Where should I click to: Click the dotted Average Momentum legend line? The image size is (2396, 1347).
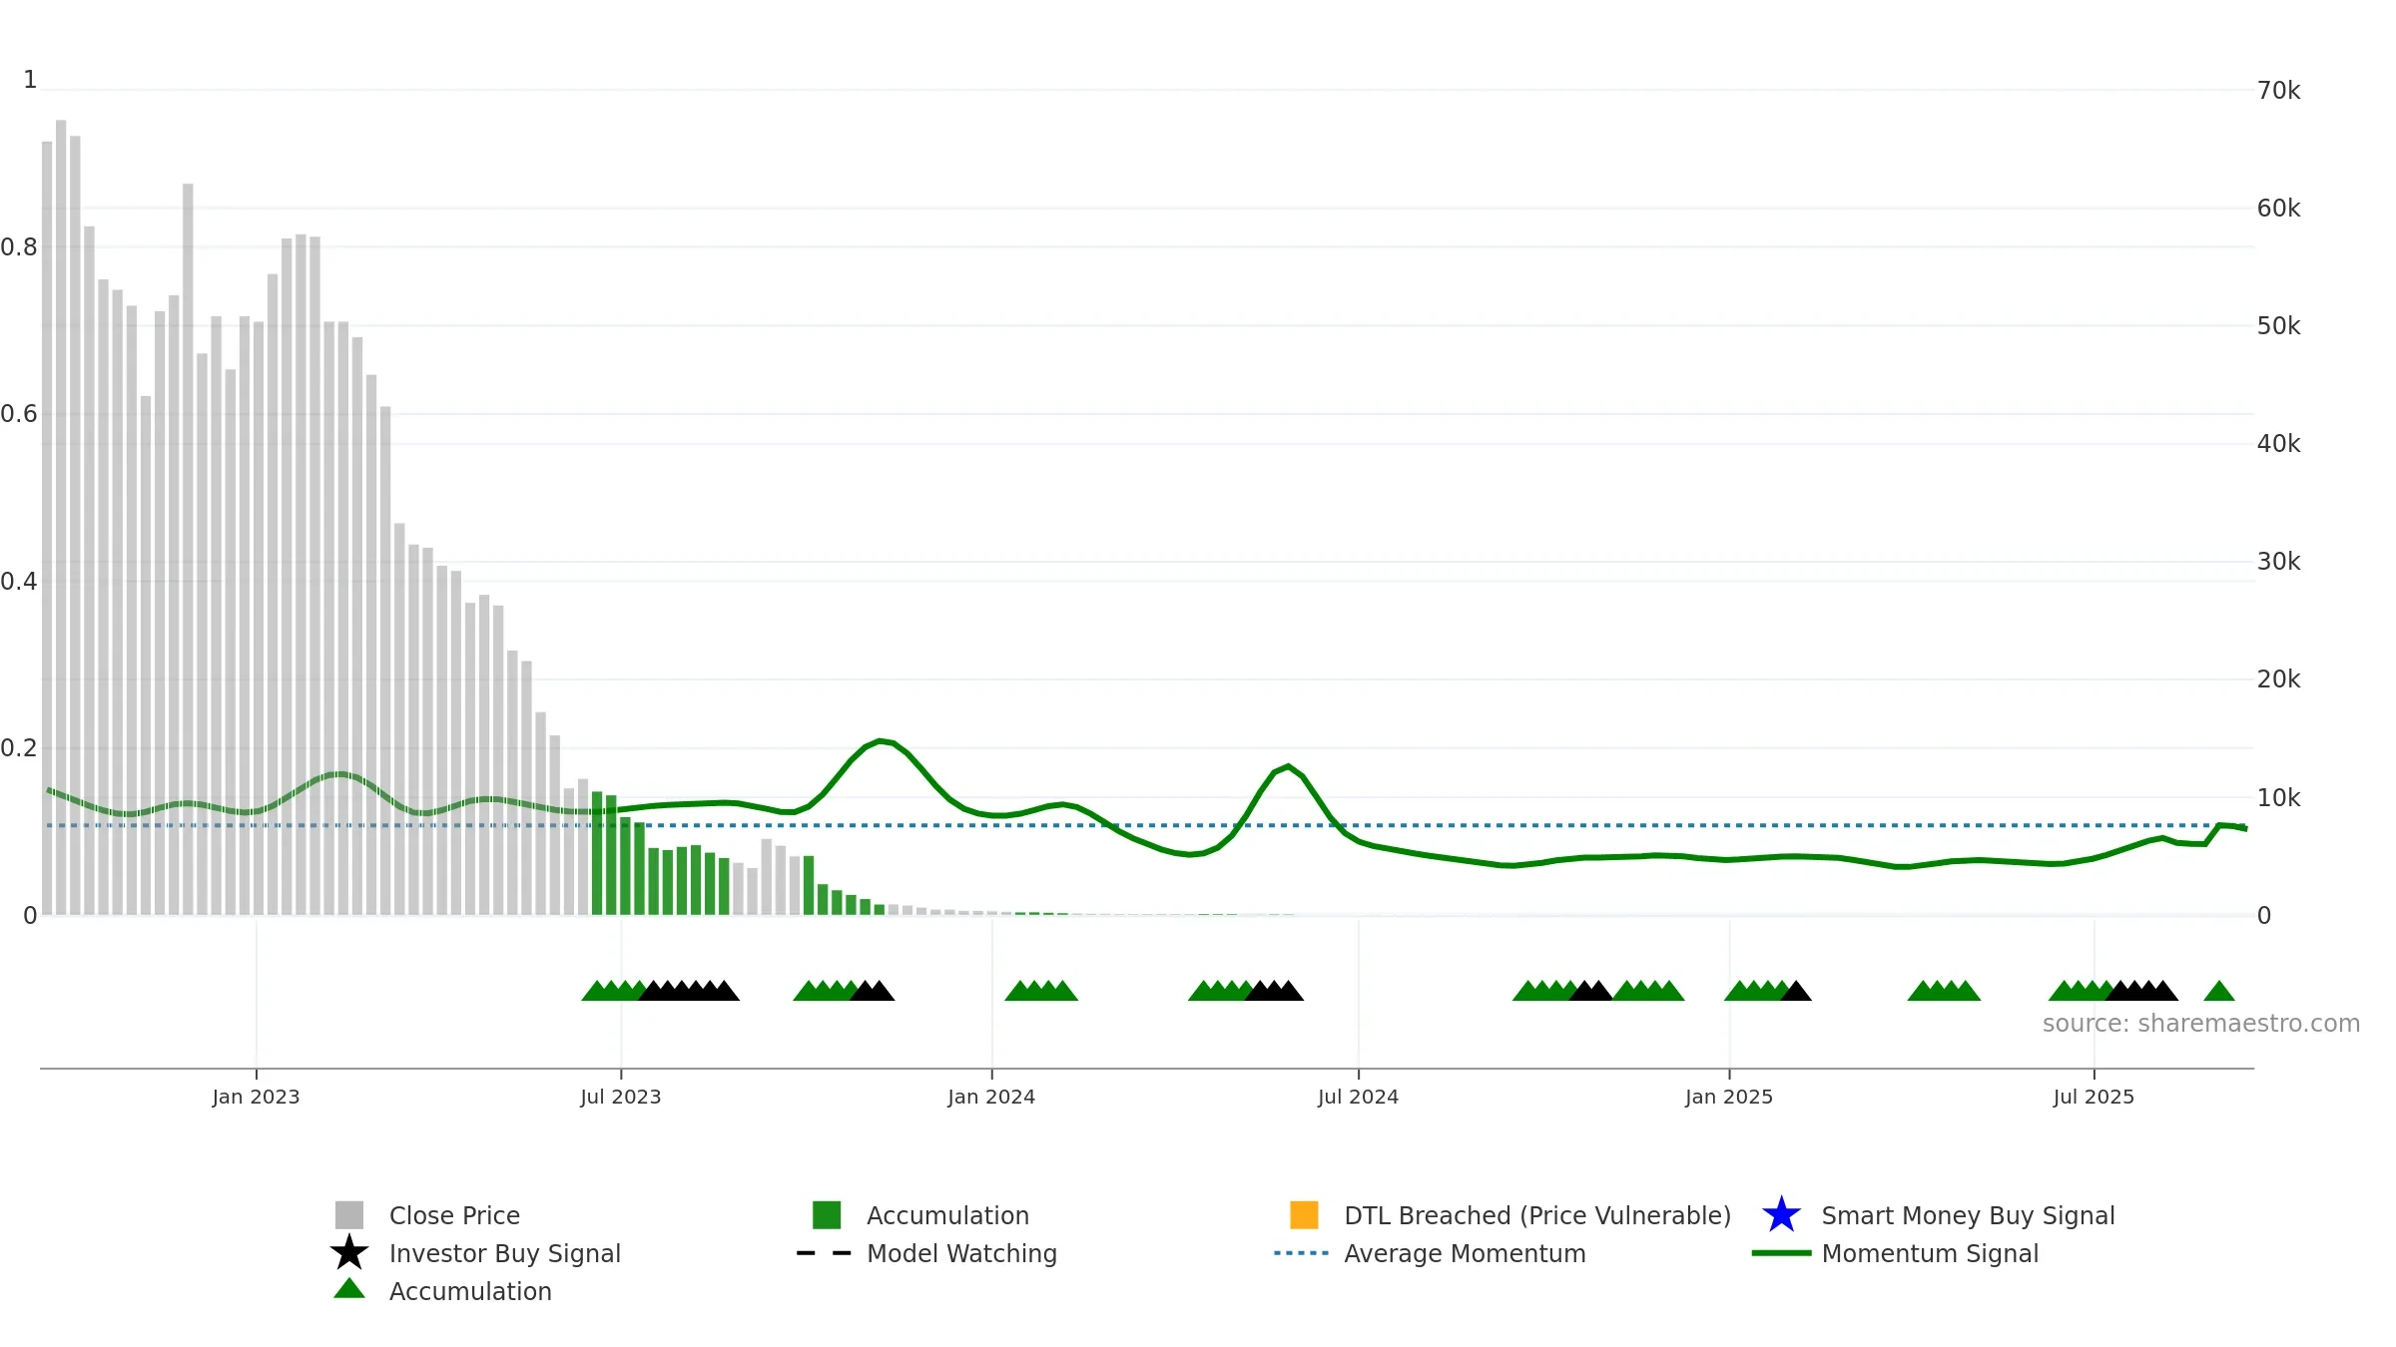coord(1301,1253)
